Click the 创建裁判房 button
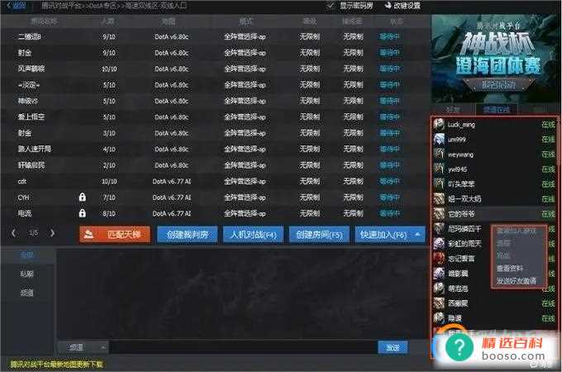Screen dimensions: 562x372 pyautogui.click(x=187, y=235)
